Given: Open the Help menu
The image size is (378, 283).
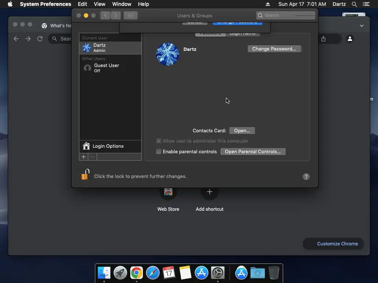Looking at the screenshot, I should [x=144, y=4].
